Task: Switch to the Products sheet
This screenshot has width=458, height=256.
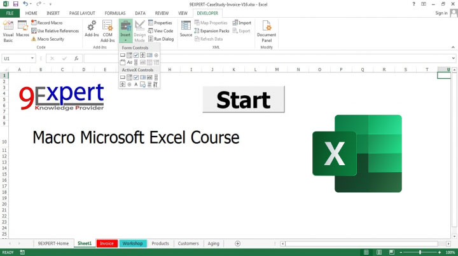Action: 160,243
